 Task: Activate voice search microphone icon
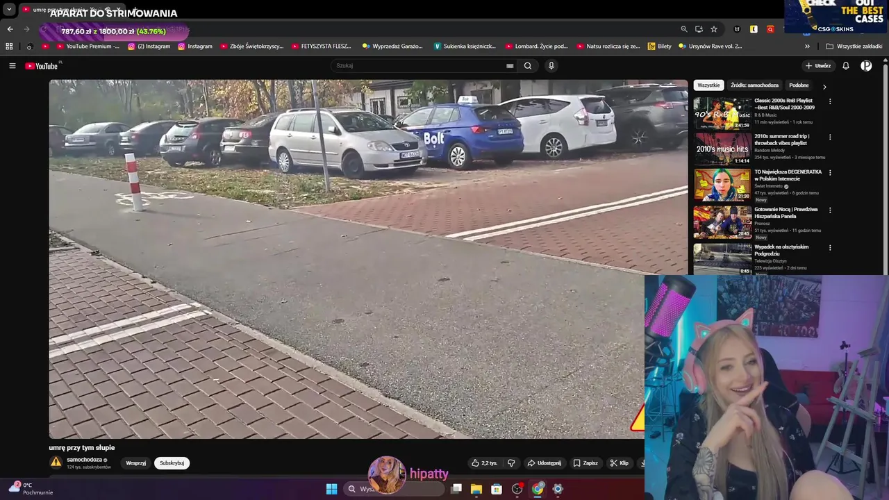pos(551,66)
